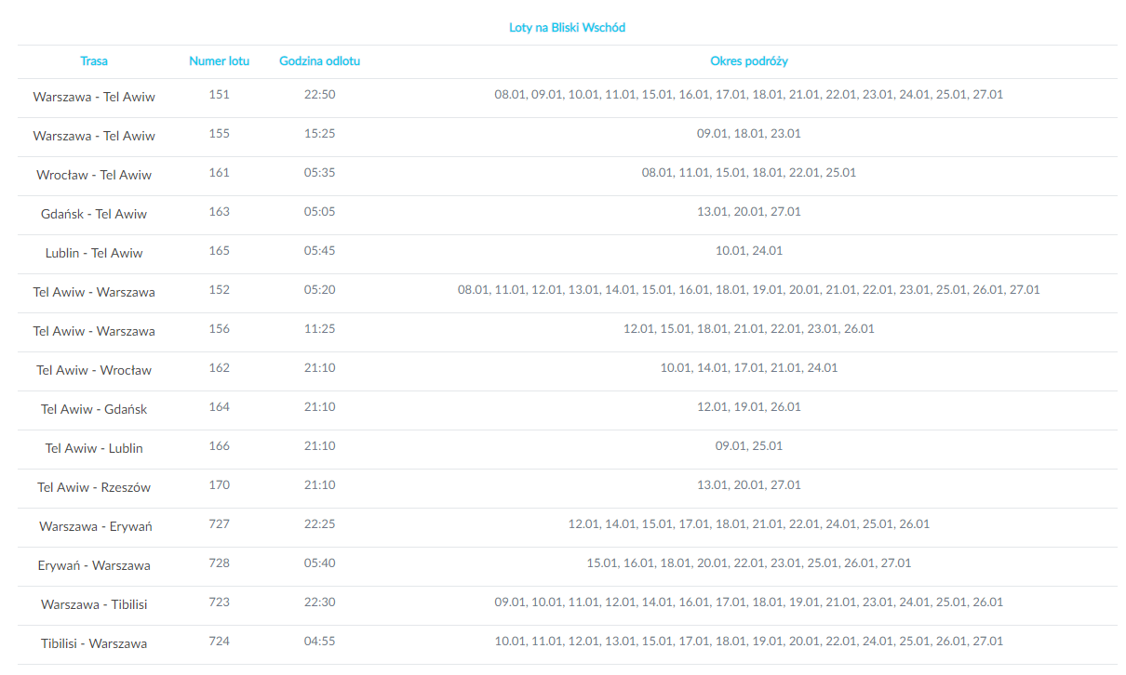Select the Gdańsk - Tel Awiw route

[x=94, y=214]
